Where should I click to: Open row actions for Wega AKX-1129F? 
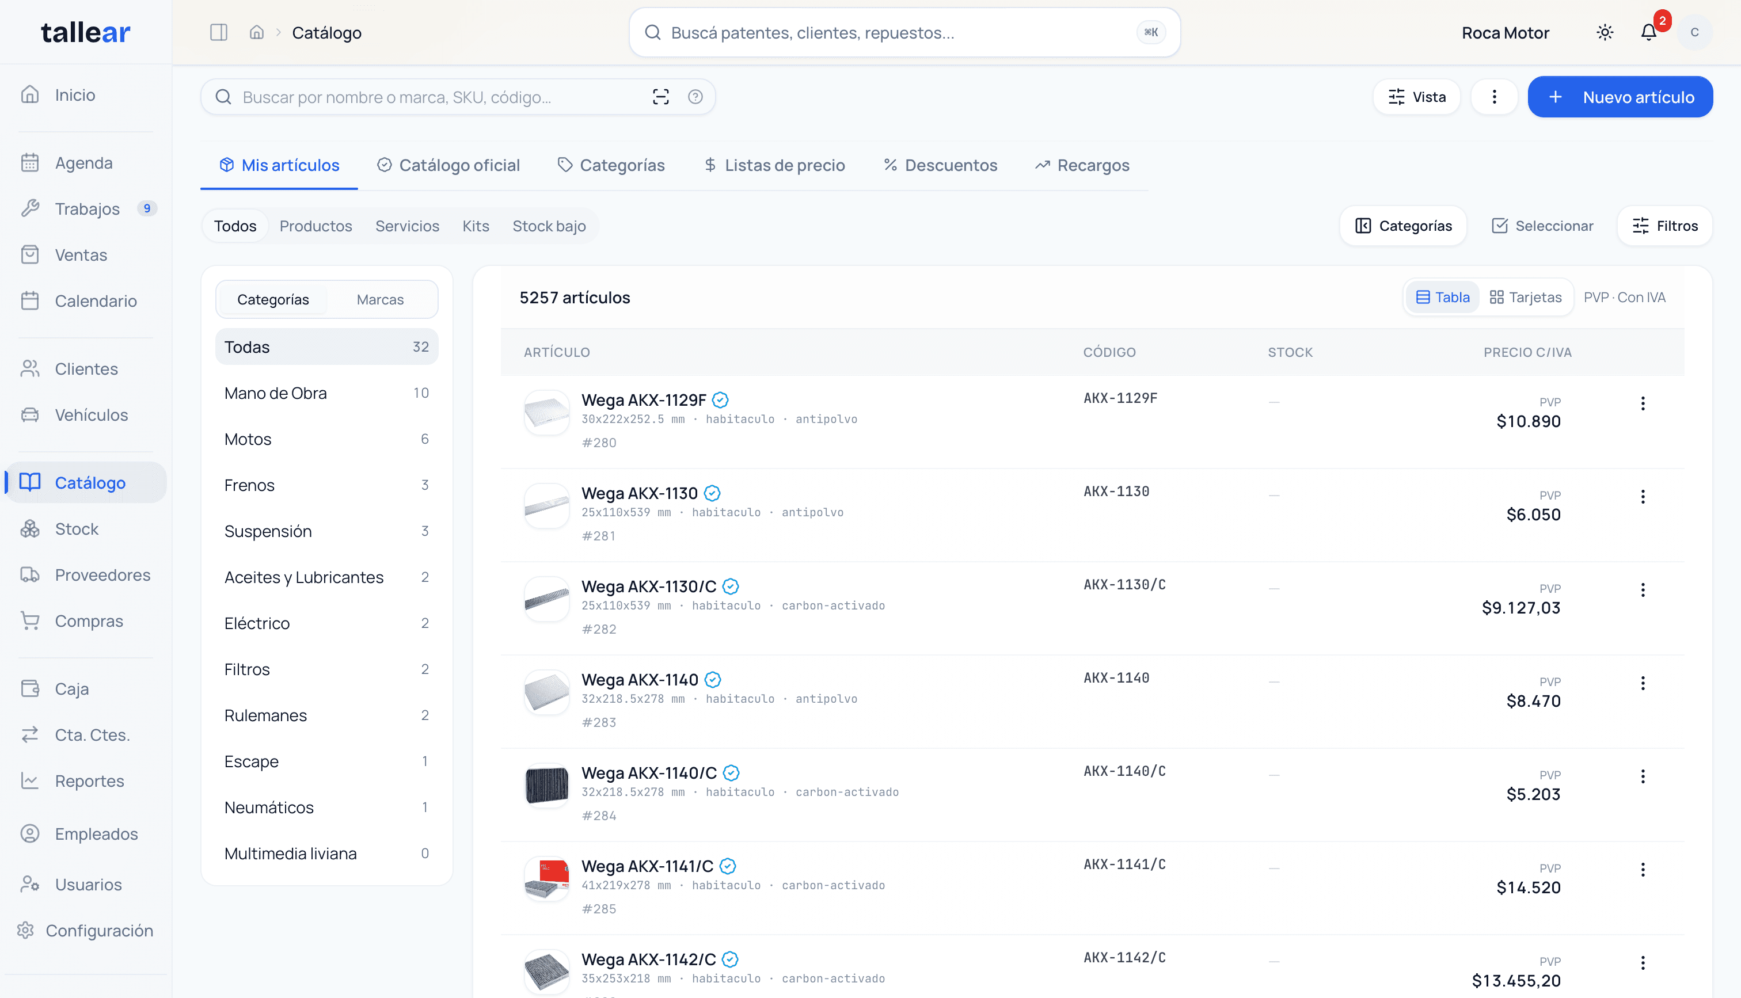[1643, 403]
